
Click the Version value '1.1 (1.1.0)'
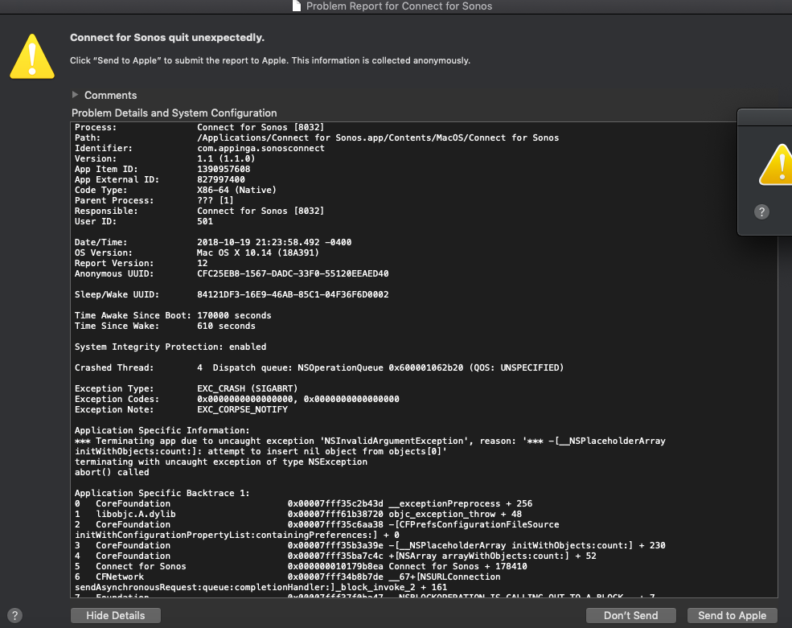coord(226,158)
